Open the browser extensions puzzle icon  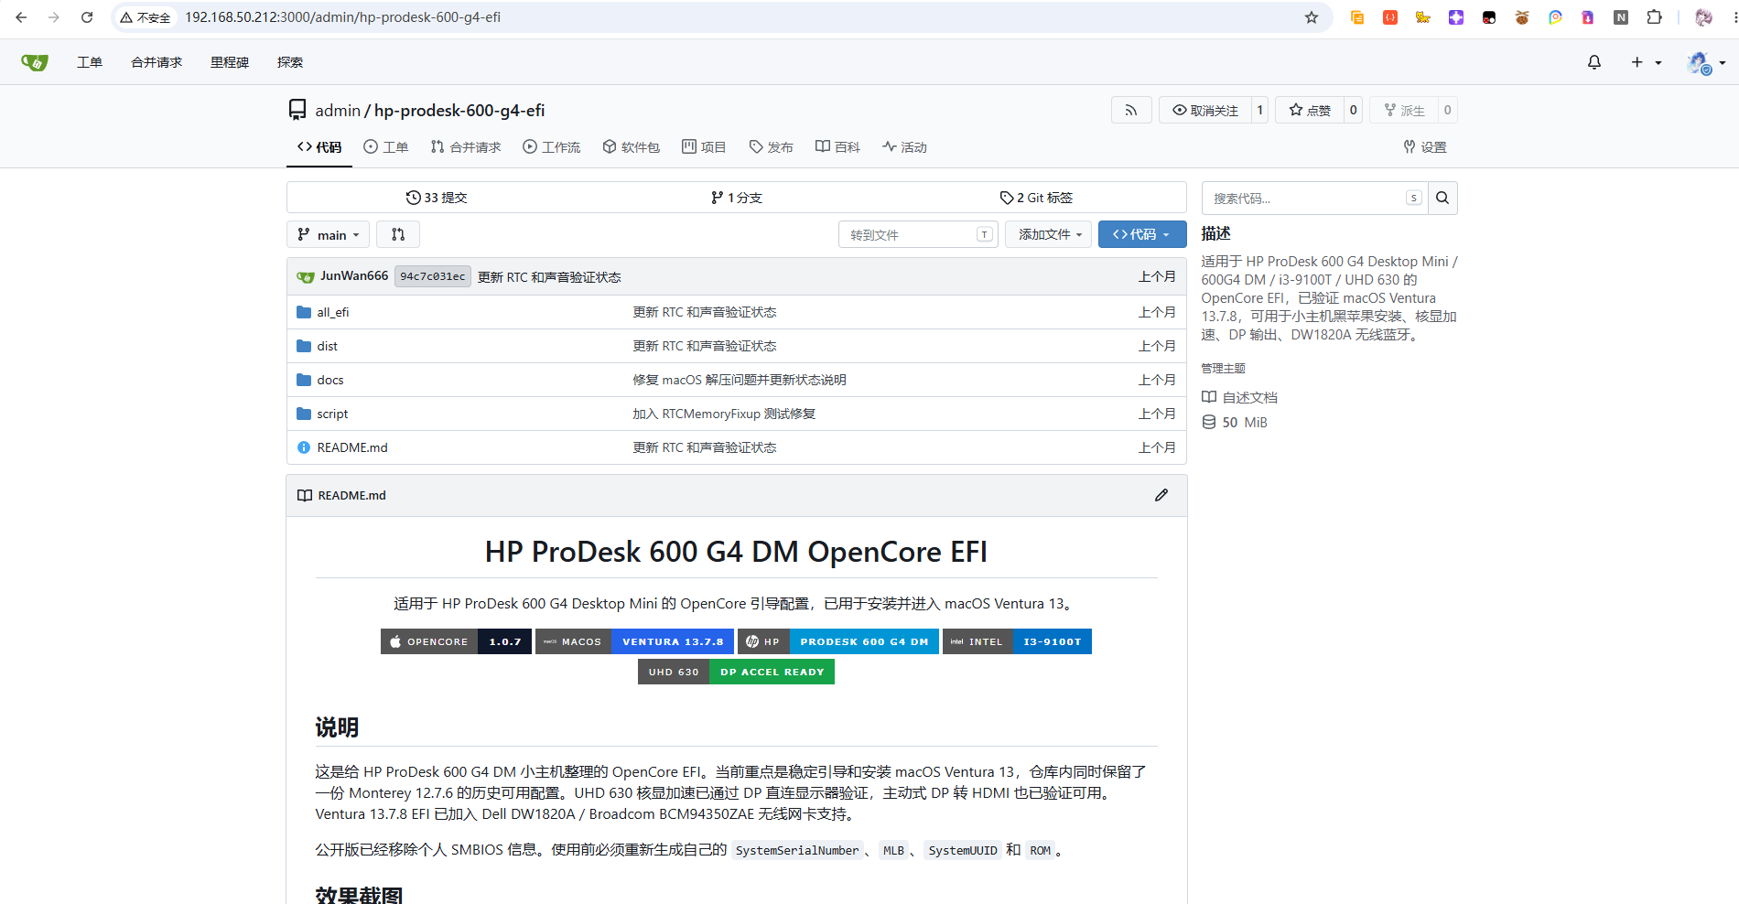pos(1654,17)
